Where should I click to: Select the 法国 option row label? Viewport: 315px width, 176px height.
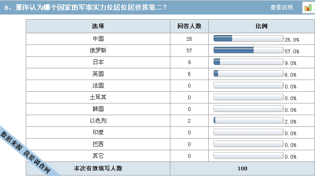tap(98, 85)
